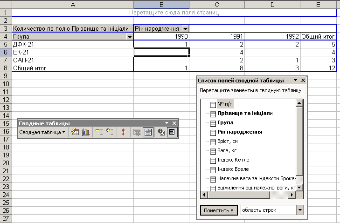340x223 pixels.
Task: Click the selected empty cell B6
Action: coord(161,52)
